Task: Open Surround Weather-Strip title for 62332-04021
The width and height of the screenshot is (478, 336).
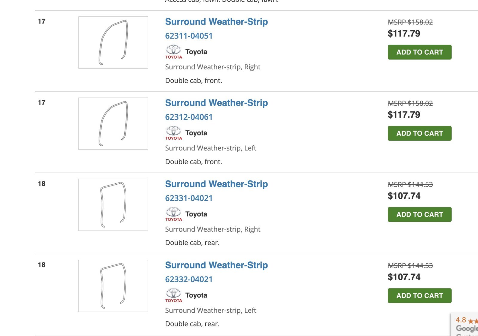Action: 216,265
